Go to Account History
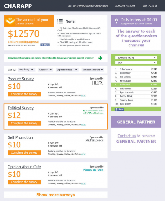Image resolution: width=165 pixels, height=201 pixels. pos(125,6)
